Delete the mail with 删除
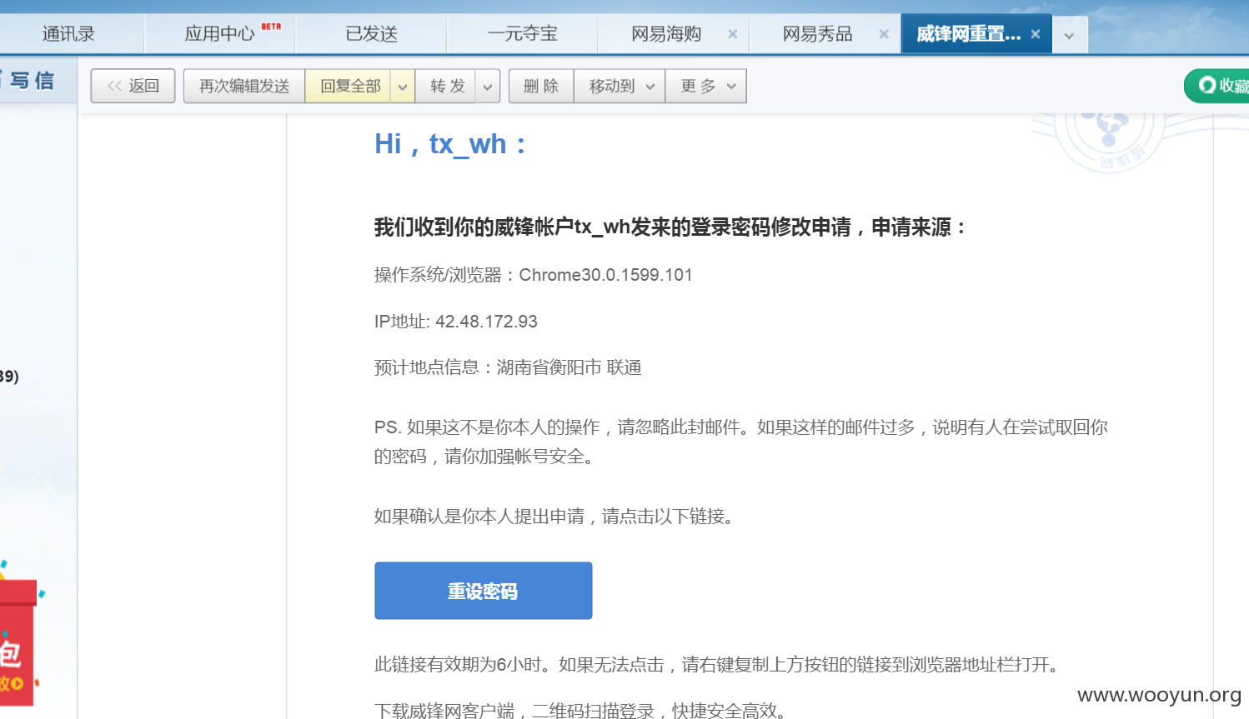The width and height of the screenshot is (1249, 719). (541, 86)
